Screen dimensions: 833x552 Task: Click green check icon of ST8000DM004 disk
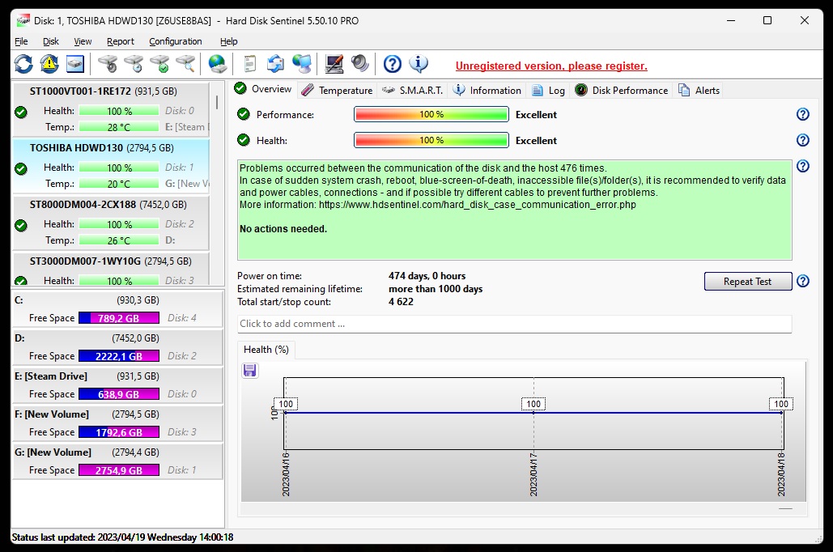click(x=21, y=225)
